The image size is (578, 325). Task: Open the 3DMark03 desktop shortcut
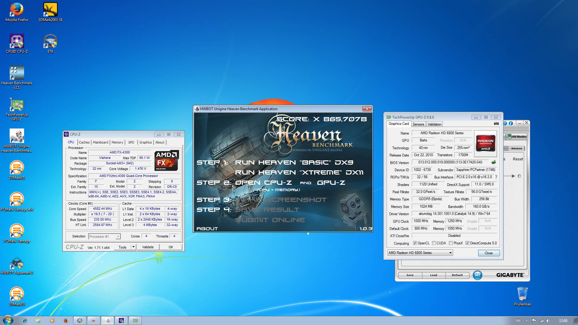coord(17,296)
